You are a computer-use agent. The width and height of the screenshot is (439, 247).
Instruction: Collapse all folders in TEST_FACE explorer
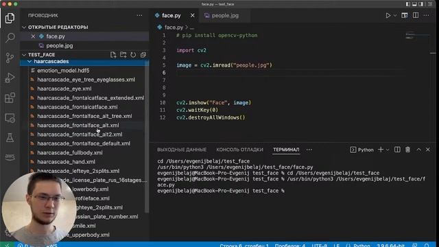click(143, 55)
